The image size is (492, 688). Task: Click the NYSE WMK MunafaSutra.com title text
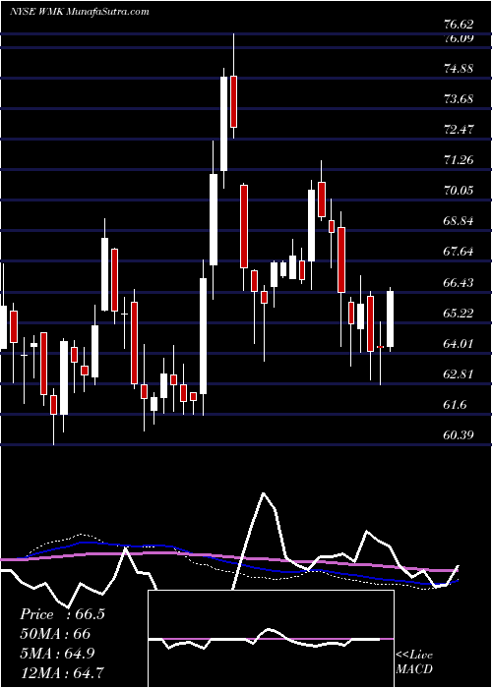pyautogui.click(x=80, y=12)
